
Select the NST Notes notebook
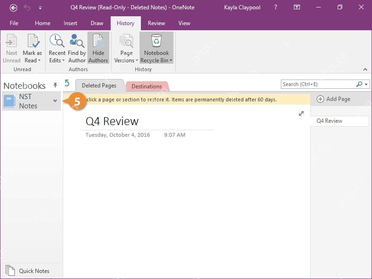[x=31, y=101]
